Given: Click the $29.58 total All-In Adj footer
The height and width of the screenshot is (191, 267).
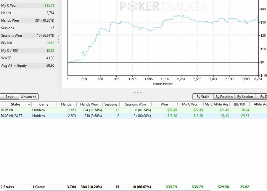Looking at the screenshot, I should click(224, 187).
